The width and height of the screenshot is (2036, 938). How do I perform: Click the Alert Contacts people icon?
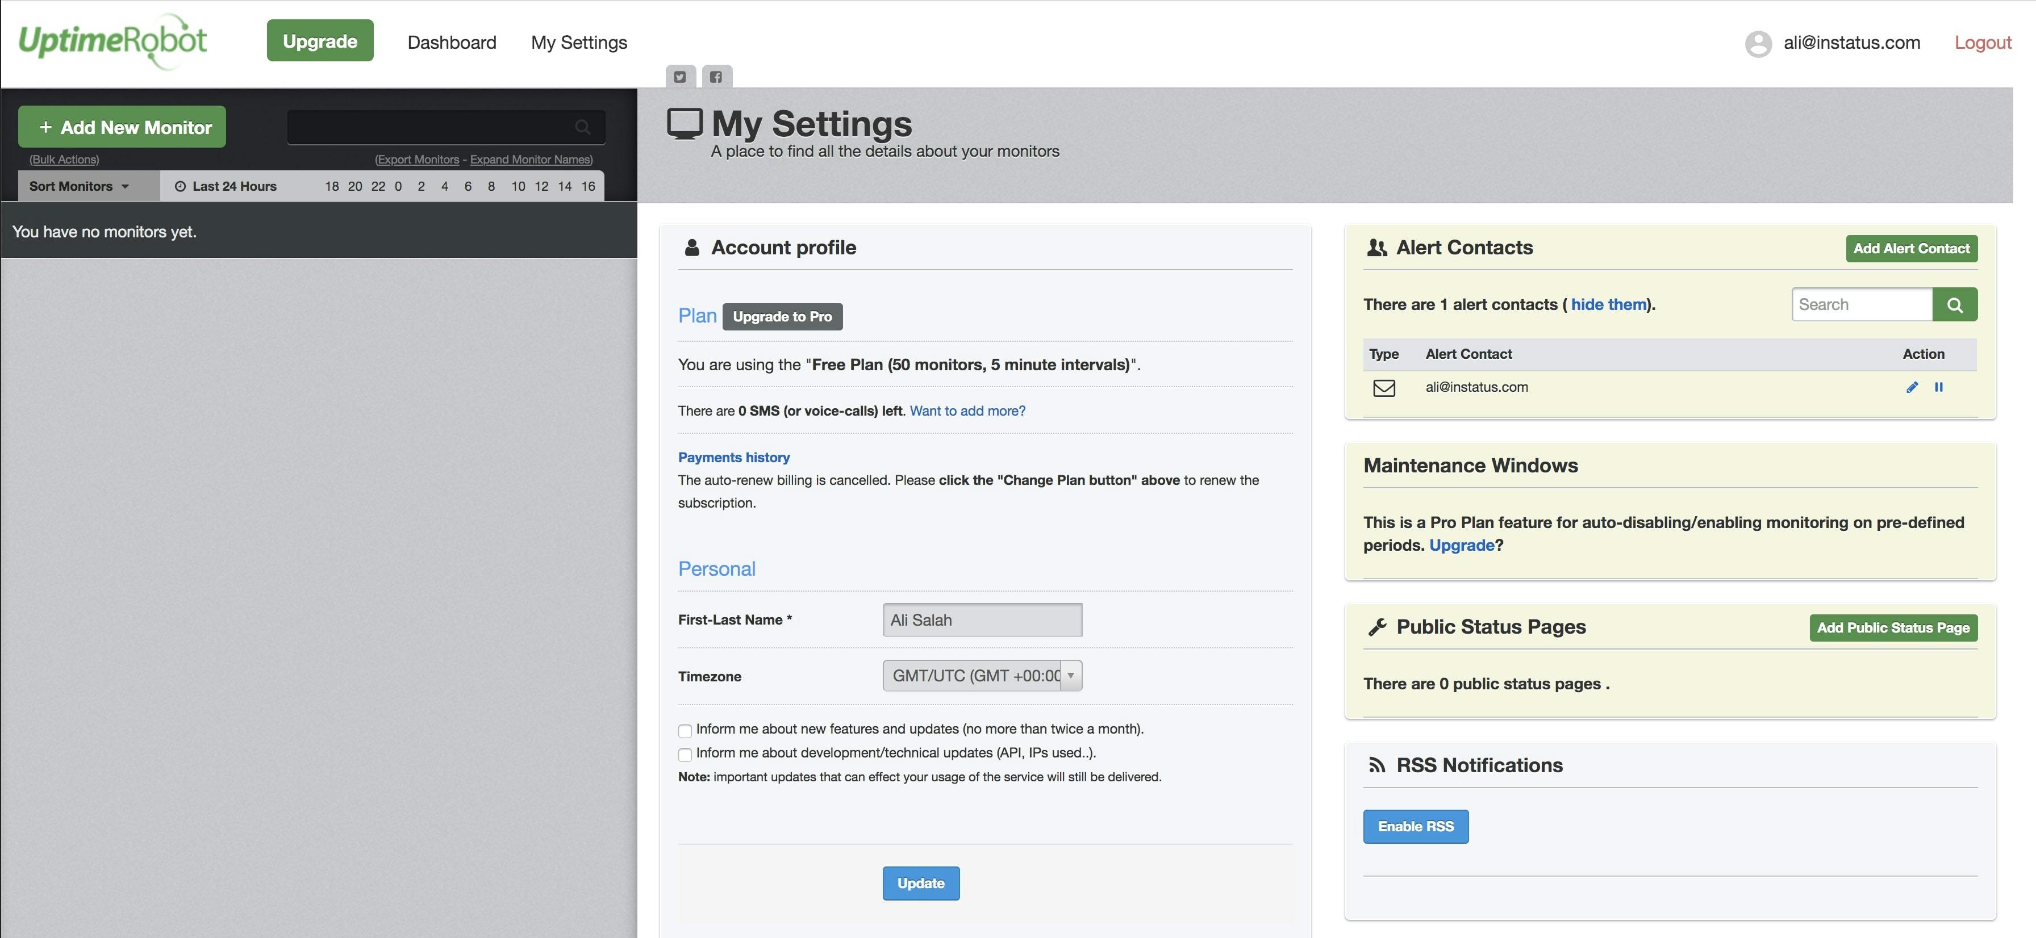pos(1376,246)
